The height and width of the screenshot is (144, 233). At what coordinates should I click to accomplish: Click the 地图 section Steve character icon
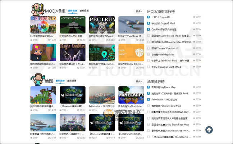[x=38, y=80]
